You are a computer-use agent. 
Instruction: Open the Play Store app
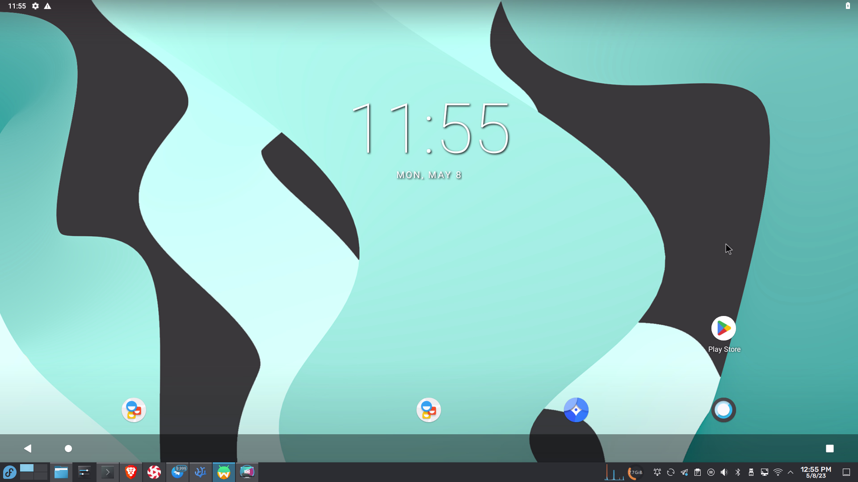tap(723, 329)
